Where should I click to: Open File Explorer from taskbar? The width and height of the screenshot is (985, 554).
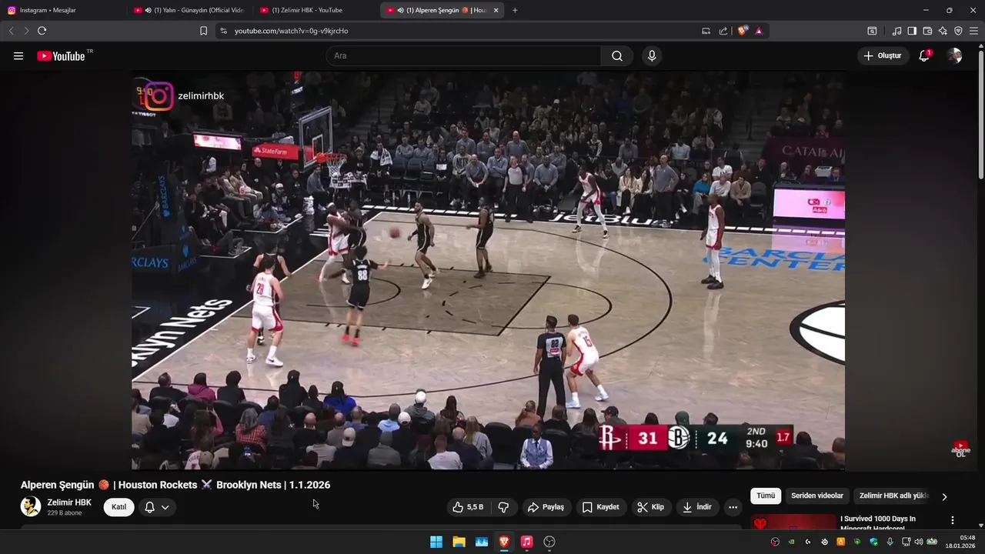click(459, 542)
